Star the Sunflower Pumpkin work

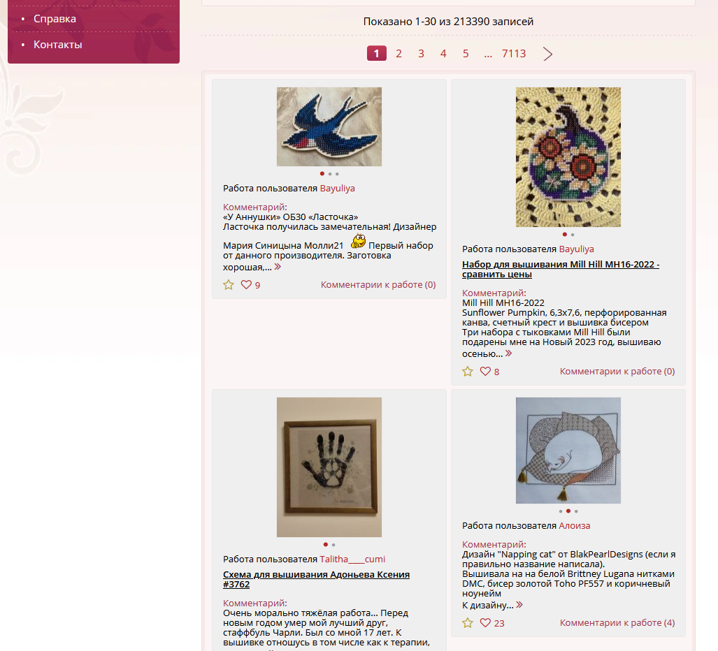[x=468, y=372]
